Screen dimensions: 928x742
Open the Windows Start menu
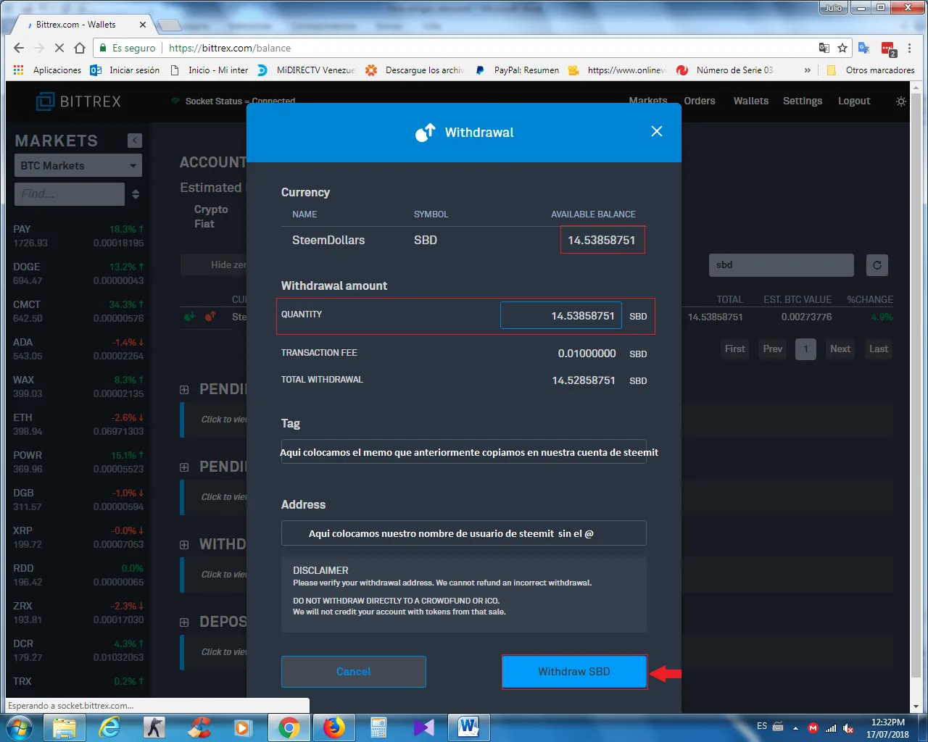tap(20, 728)
